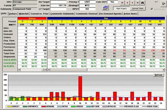This screenshot has height=110, width=167.
Task: Open the stacked windows grid icon
Action: pyautogui.click(x=105, y=8)
